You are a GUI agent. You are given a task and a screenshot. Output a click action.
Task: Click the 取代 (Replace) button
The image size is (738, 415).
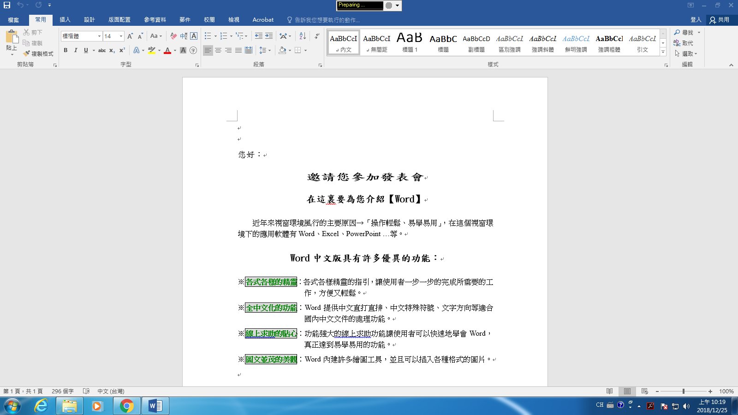tap(683, 43)
